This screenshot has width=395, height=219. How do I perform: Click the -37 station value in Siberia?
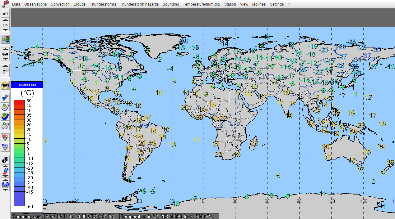click(x=367, y=56)
